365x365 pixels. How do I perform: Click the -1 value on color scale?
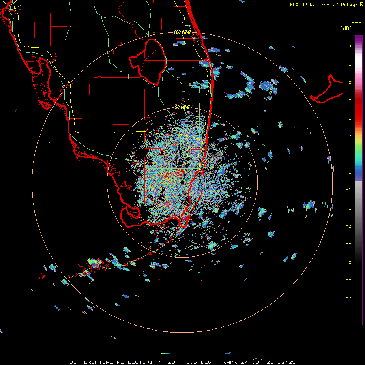click(348, 190)
